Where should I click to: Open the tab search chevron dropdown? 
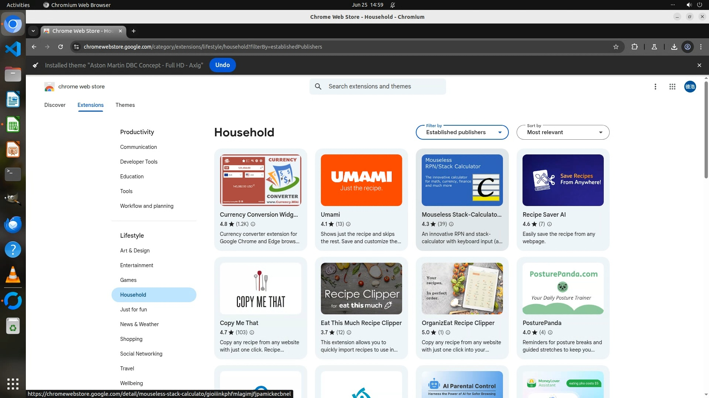click(x=33, y=31)
